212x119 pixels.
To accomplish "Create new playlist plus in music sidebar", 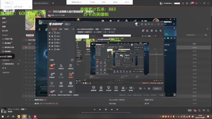I will (20, 60).
